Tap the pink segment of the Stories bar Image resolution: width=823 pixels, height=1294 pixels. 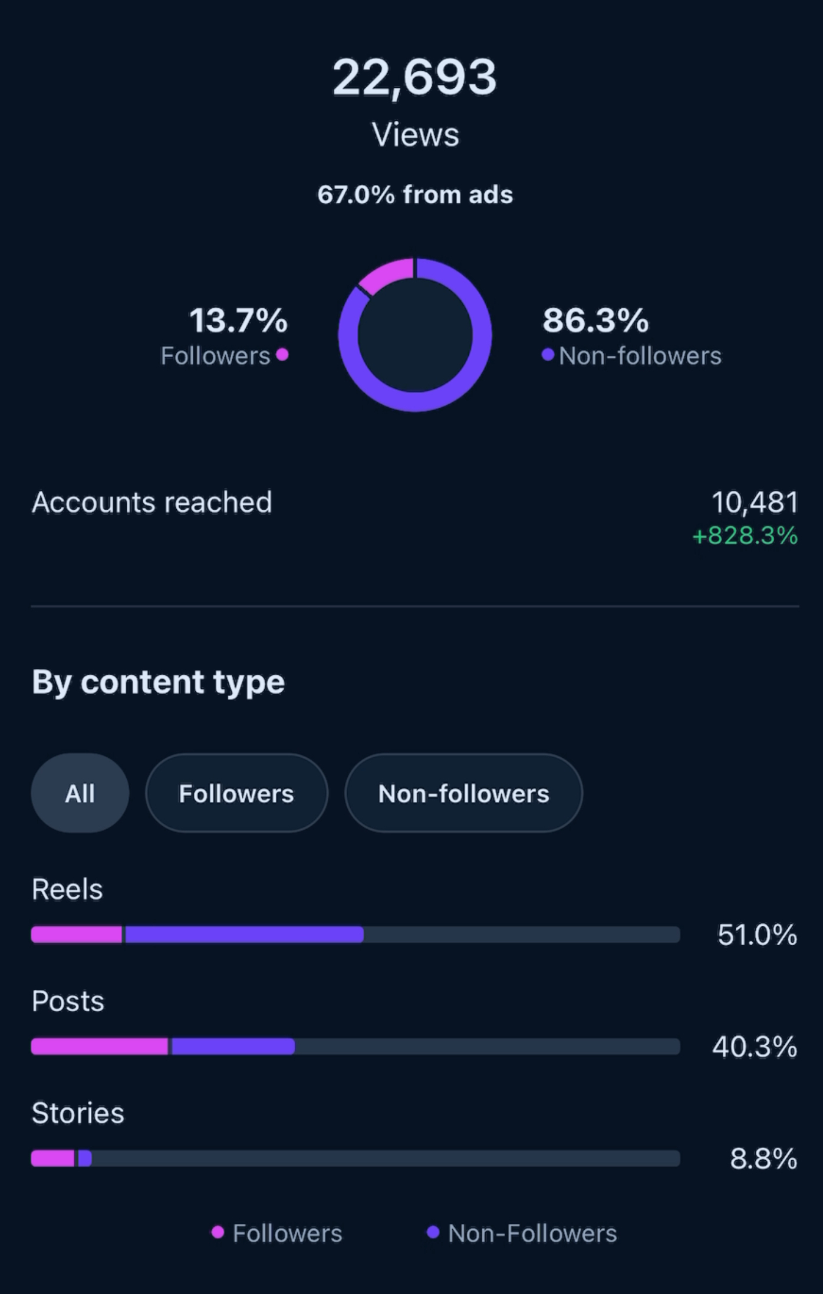(52, 1158)
